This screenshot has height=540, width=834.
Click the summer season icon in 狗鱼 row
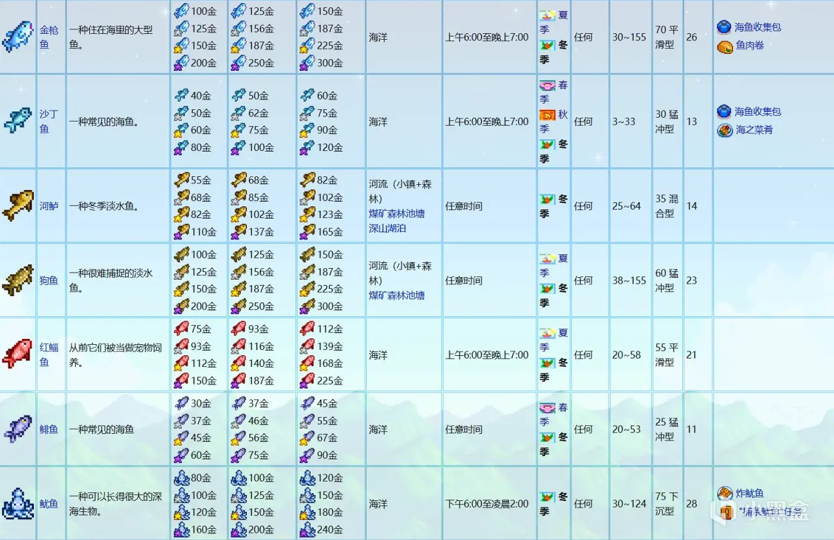tap(547, 258)
